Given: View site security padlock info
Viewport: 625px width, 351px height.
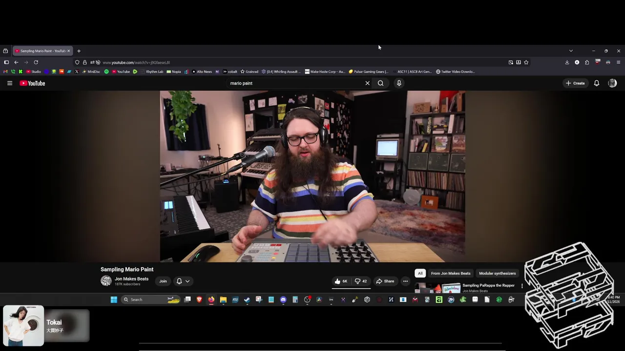Looking at the screenshot, I should [84, 62].
